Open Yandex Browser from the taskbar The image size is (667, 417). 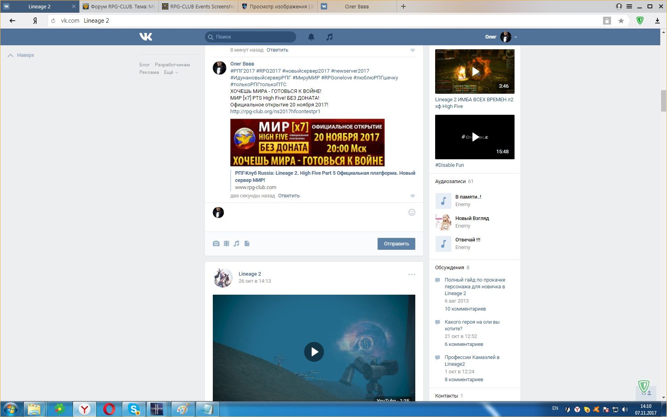[x=85, y=409]
